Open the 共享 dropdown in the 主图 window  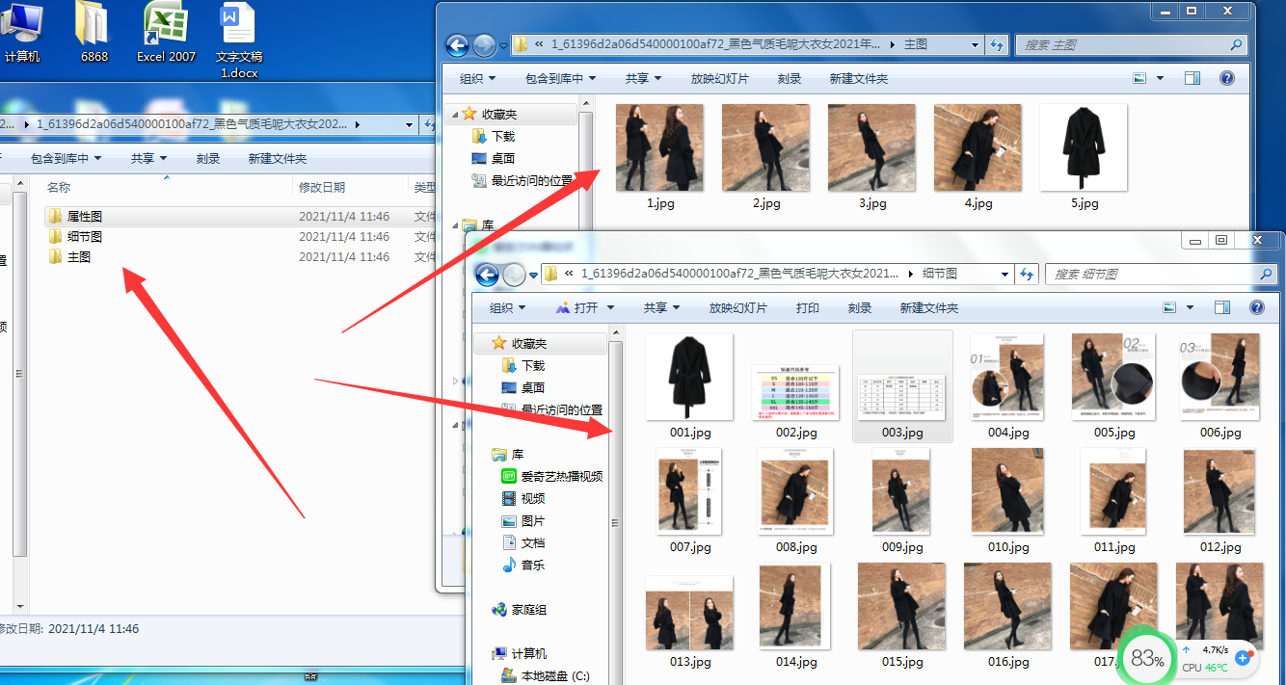click(x=643, y=78)
